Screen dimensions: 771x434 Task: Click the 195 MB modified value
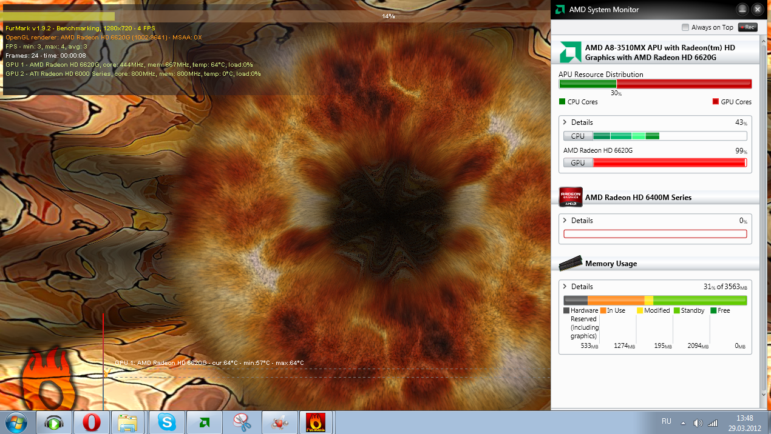click(x=663, y=346)
